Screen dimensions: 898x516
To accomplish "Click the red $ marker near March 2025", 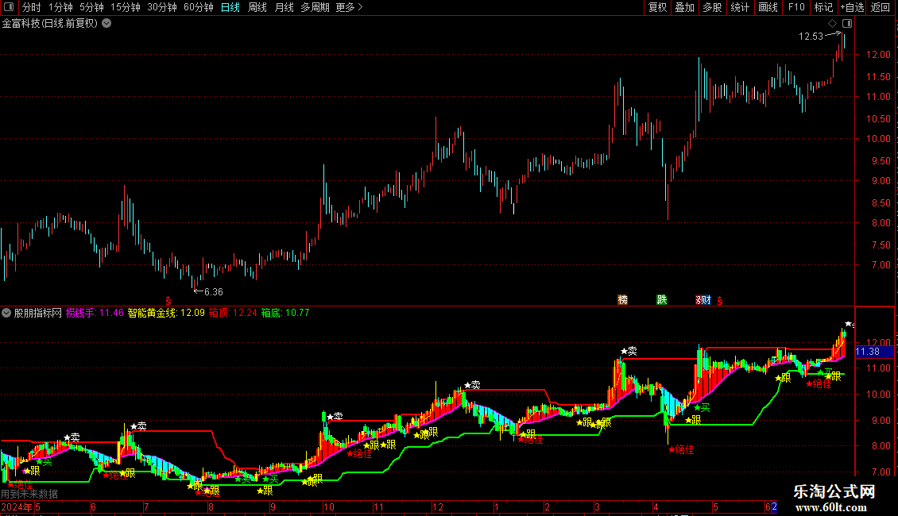I will point(720,300).
